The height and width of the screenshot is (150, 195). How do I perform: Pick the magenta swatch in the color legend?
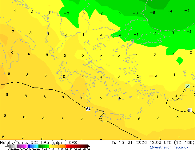click(25, 146)
